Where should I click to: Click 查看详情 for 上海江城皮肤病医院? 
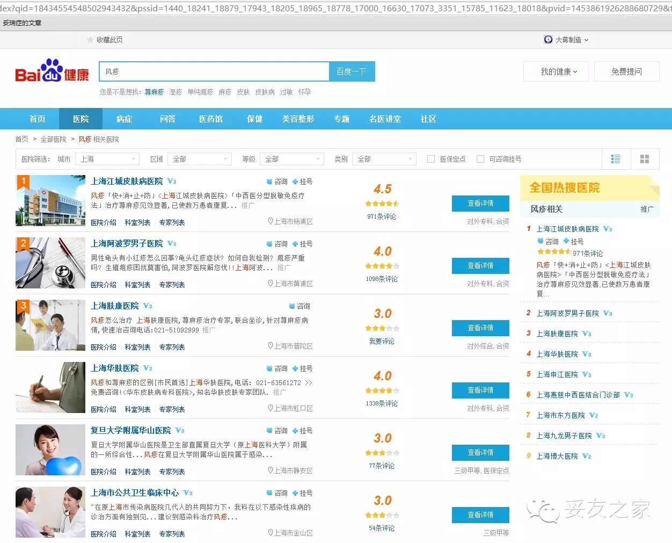coord(480,203)
